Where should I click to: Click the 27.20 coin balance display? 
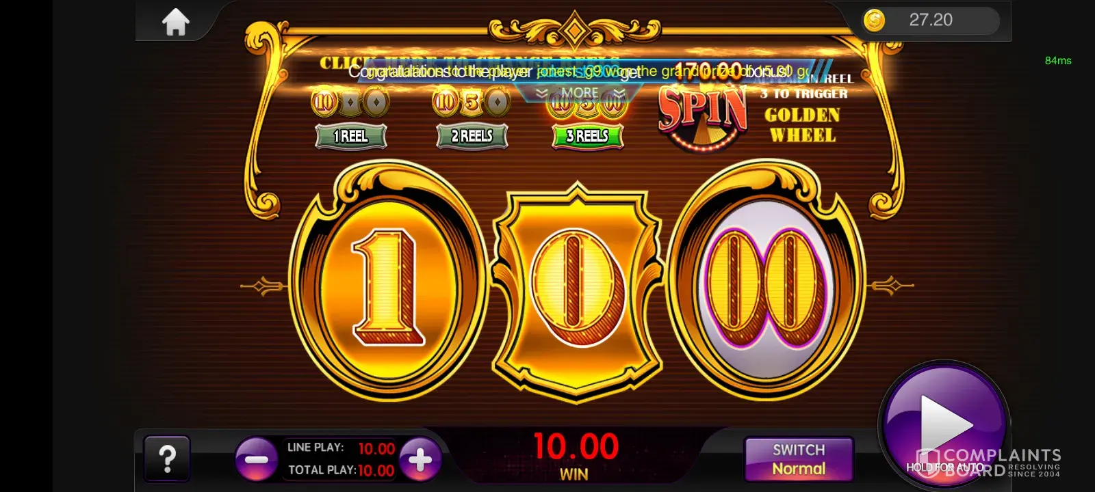pos(931,20)
